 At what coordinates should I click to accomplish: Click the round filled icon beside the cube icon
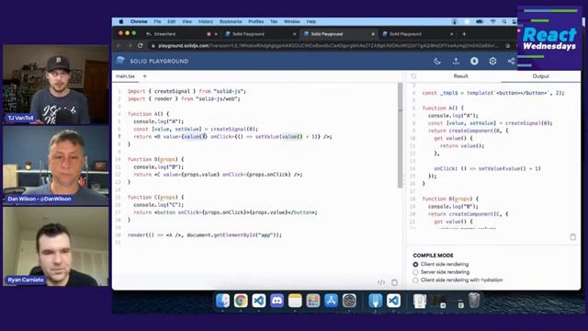coord(474,62)
